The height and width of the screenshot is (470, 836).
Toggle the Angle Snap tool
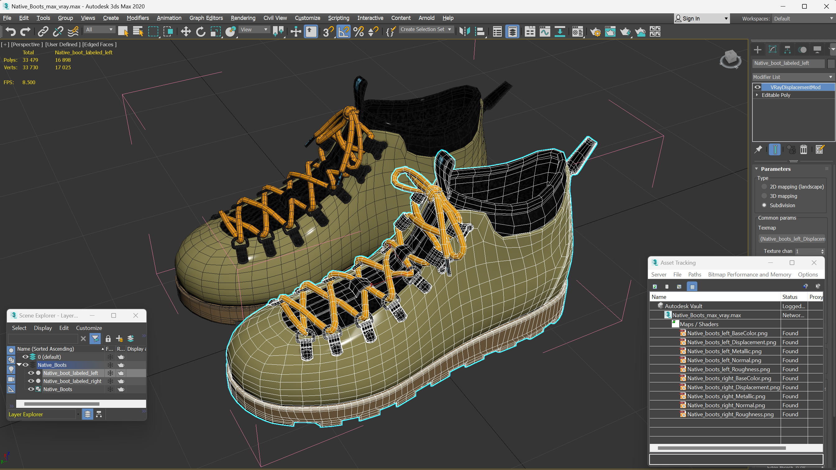point(343,31)
